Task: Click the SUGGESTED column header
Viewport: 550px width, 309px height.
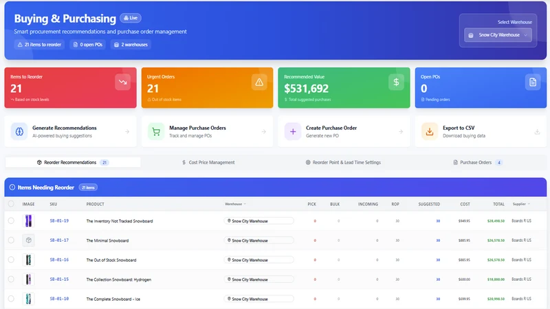Action: tap(429, 204)
